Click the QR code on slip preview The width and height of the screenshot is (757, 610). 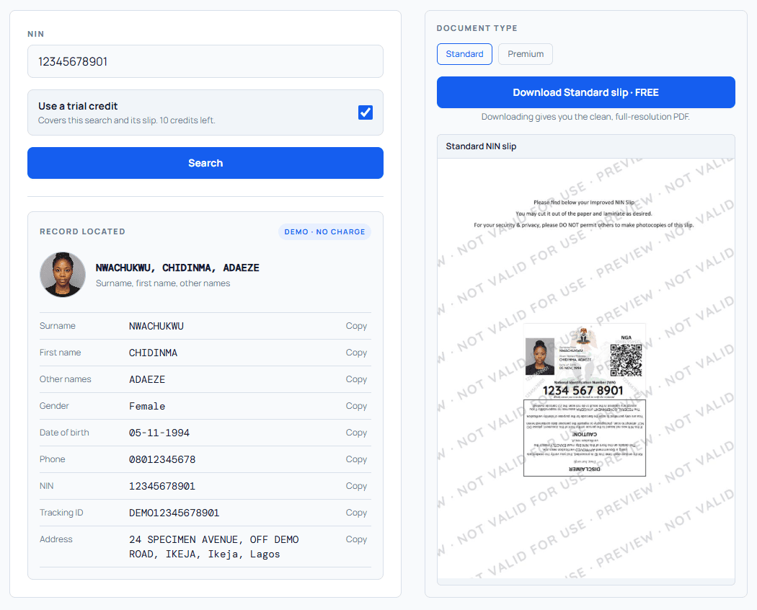627,360
